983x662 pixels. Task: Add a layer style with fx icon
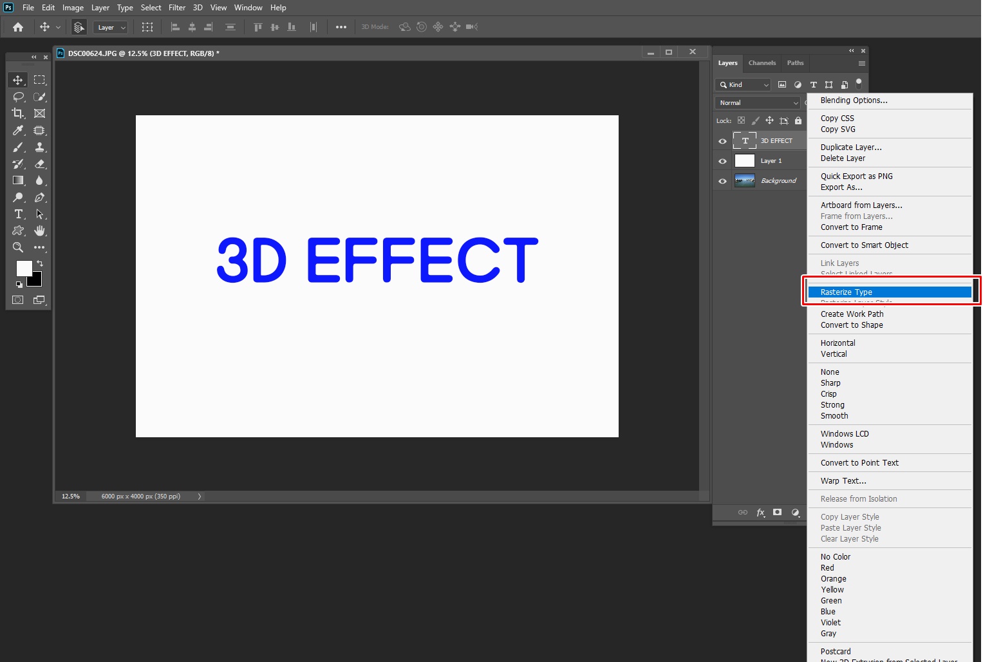pos(760,513)
